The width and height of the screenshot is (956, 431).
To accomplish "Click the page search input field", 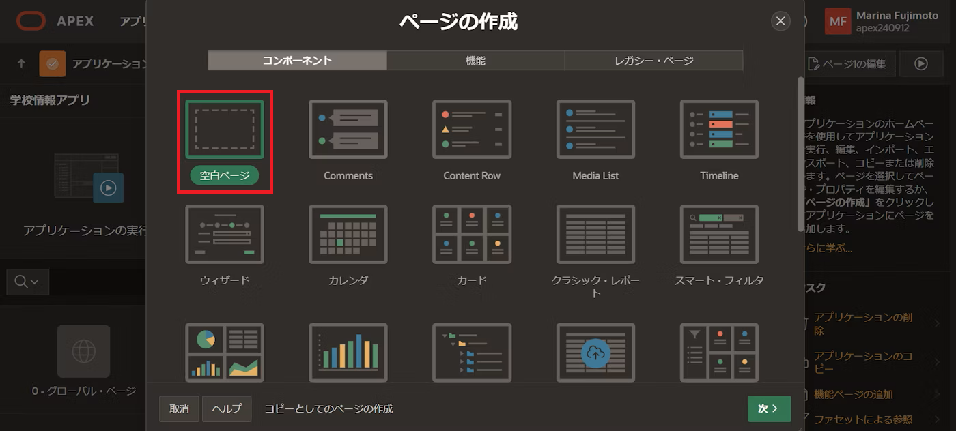I will pos(96,282).
